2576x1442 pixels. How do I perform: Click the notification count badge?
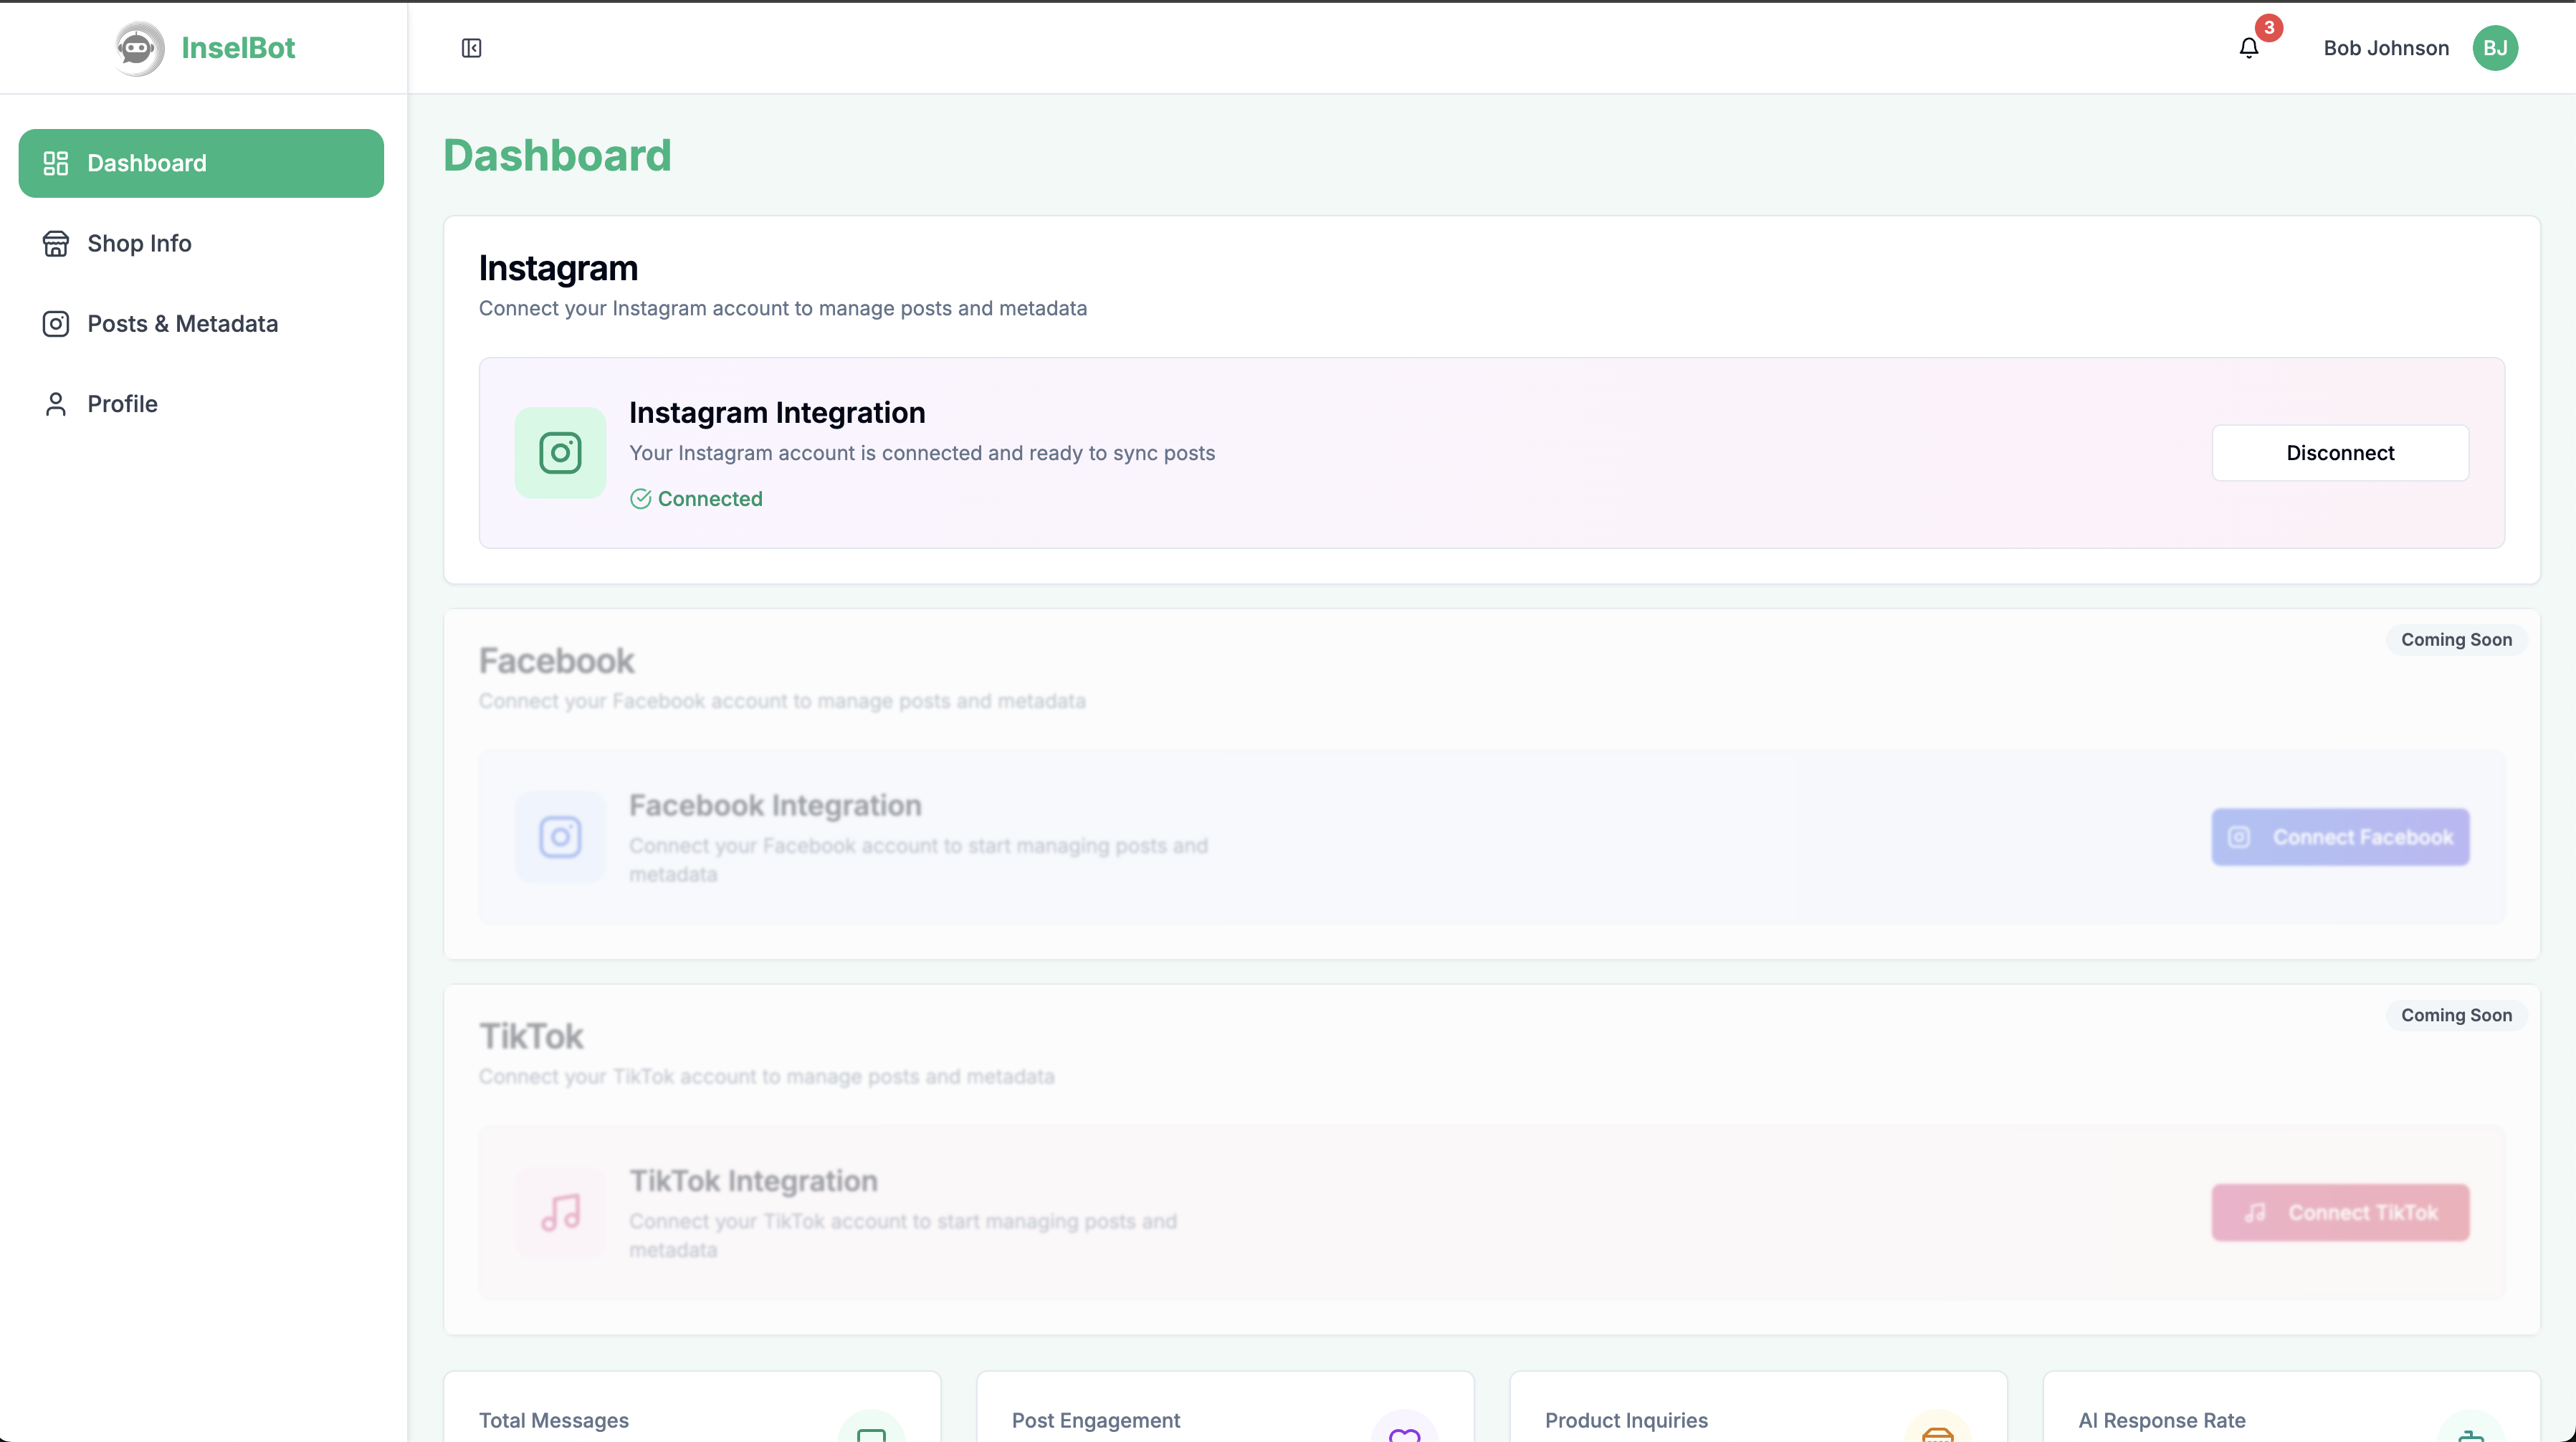tap(2267, 28)
